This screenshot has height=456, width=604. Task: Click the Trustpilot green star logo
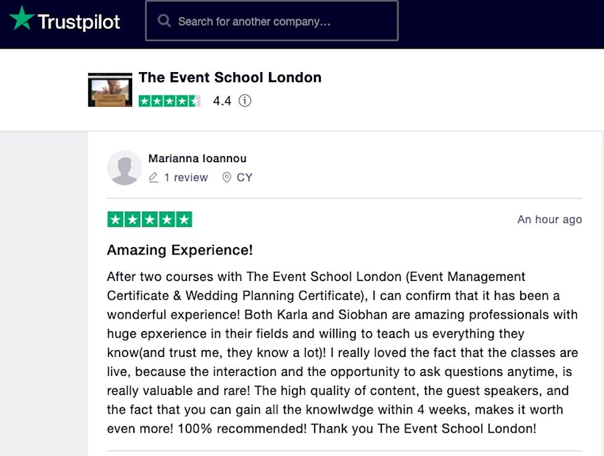[21, 20]
